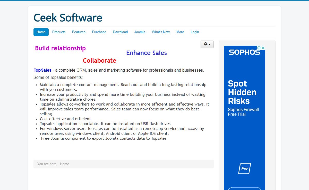Click the 'Free Joomla component' bullet

click(x=104, y=138)
